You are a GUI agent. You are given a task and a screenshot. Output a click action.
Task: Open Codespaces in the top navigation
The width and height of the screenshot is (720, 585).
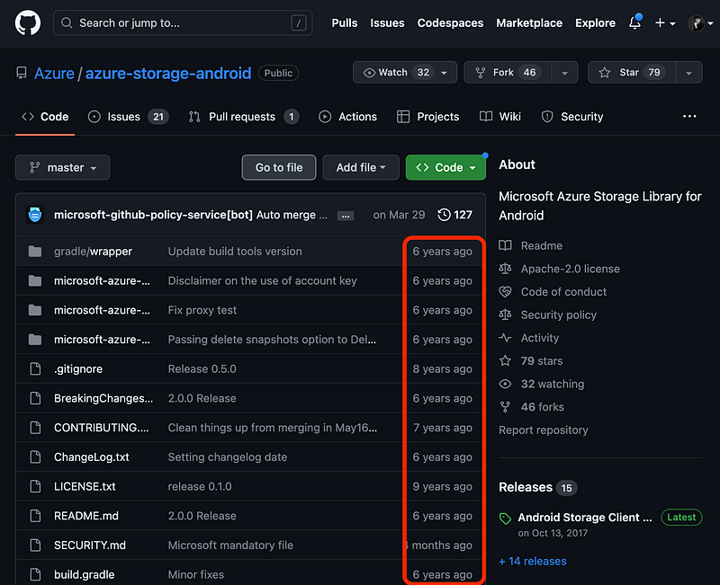450,23
